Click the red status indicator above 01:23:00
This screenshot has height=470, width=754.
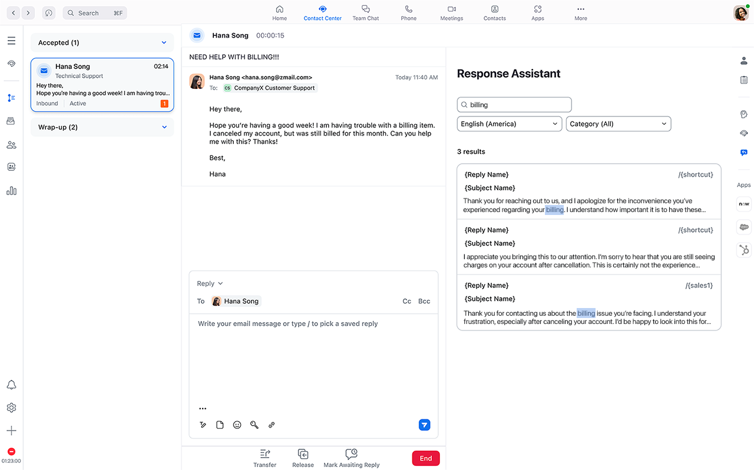click(11, 452)
